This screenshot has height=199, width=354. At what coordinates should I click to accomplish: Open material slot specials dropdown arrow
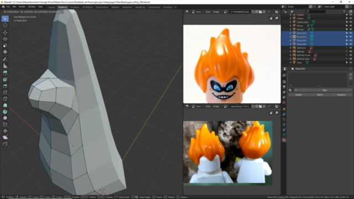pos(351,83)
